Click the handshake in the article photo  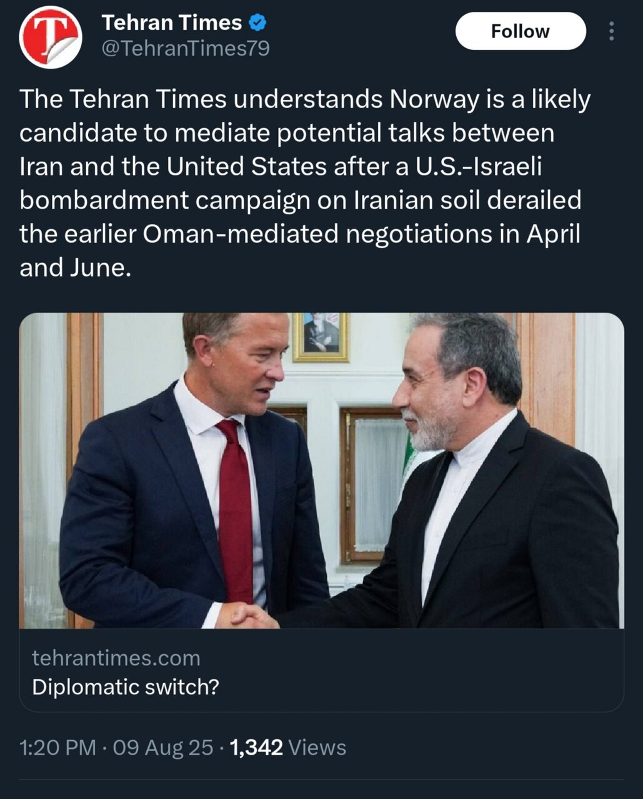tap(254, 615)
